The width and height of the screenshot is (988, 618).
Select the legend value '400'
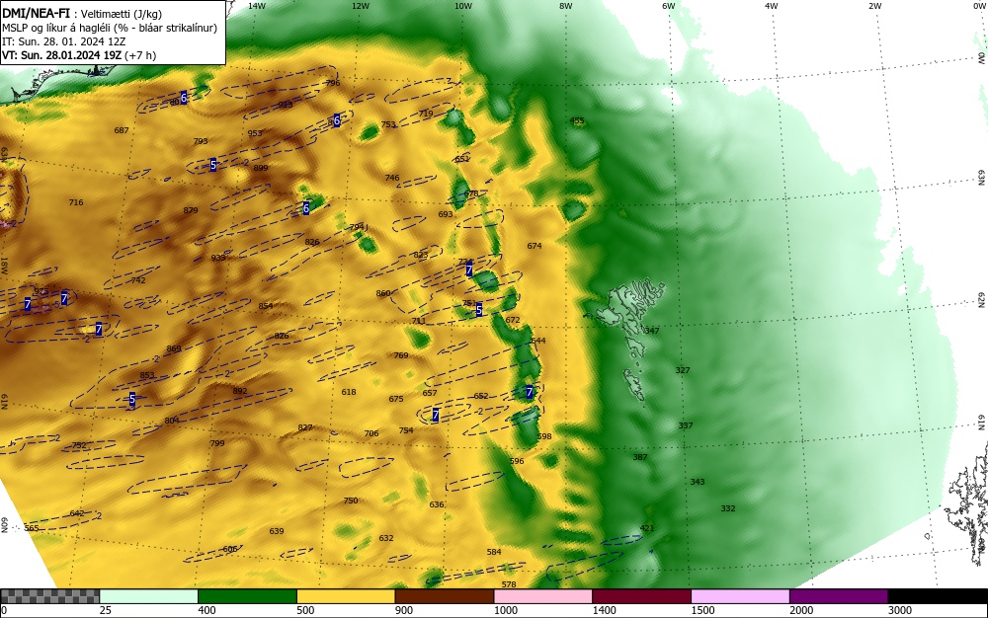point(206,610)
